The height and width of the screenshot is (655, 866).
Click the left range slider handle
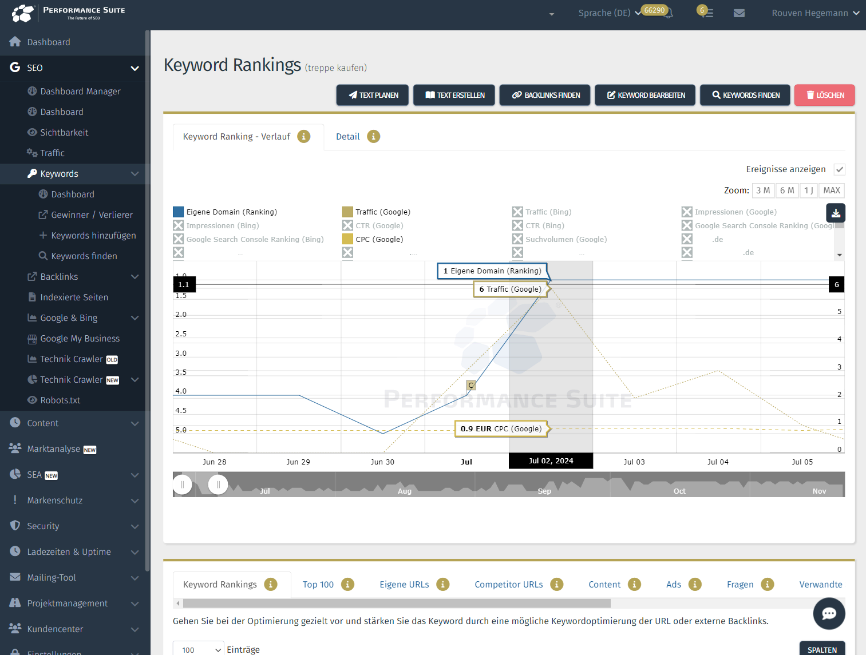183,485
